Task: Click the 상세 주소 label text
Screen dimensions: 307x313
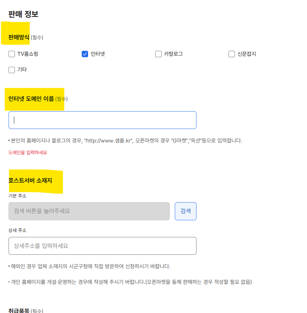Action: tap(17, 230)
